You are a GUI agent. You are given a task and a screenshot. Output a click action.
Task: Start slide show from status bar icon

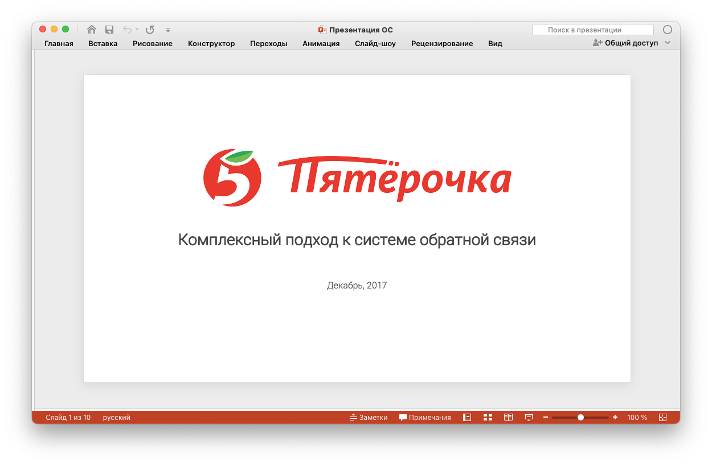(529, 418)
